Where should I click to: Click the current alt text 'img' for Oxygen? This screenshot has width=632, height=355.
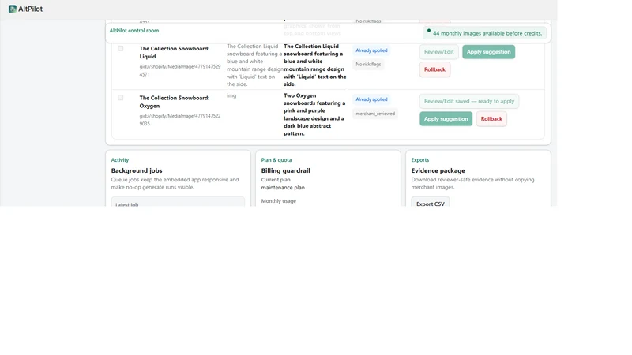click(231, 95)
